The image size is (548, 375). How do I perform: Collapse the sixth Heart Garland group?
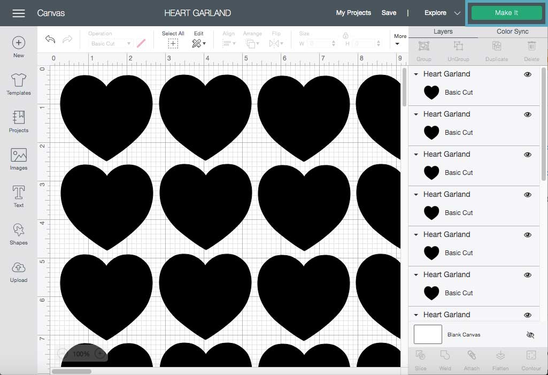click(x=416, y=274)
